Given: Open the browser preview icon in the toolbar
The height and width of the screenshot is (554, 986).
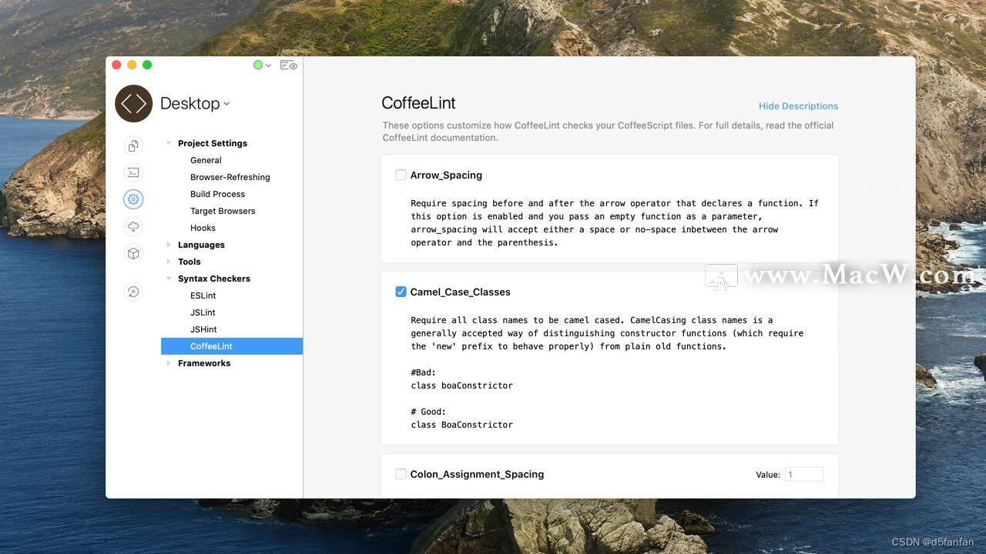Looking at the screenshot, I should [288, 65].
